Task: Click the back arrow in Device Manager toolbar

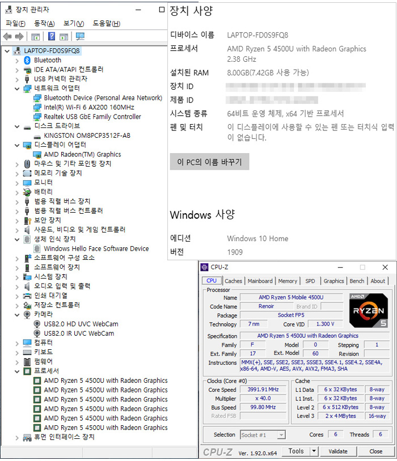Action: [x=7, y=36]
